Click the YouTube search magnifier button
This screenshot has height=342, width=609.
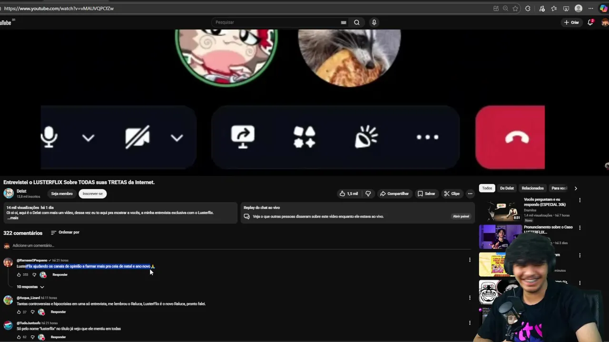coord(357,22)
